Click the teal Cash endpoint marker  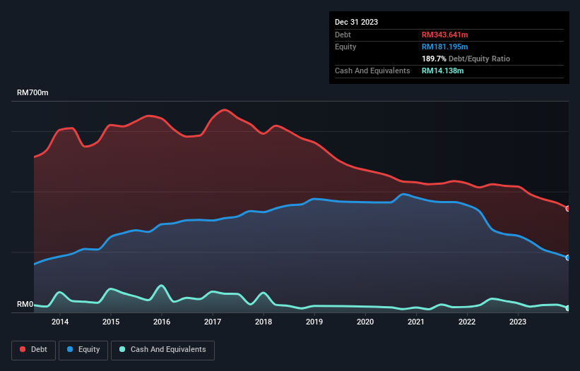[568, 308]
